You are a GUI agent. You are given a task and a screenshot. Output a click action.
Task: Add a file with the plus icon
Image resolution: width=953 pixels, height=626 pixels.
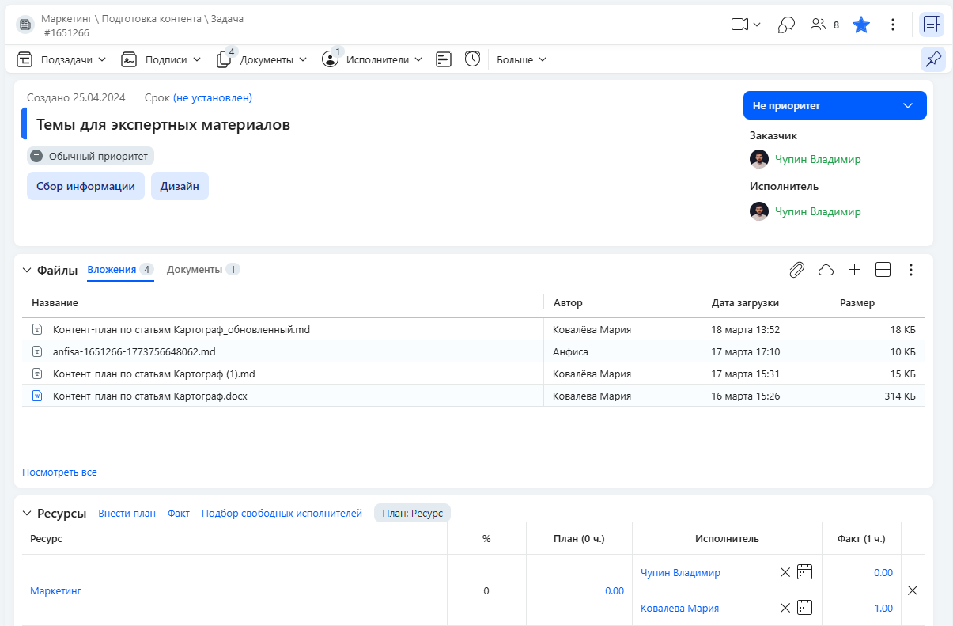tap(854, 270)
